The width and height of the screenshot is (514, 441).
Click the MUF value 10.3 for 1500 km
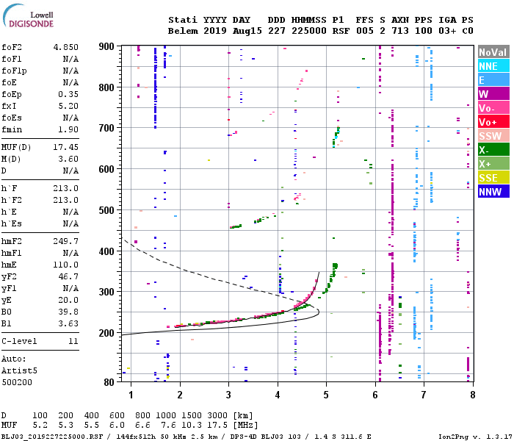192,426
